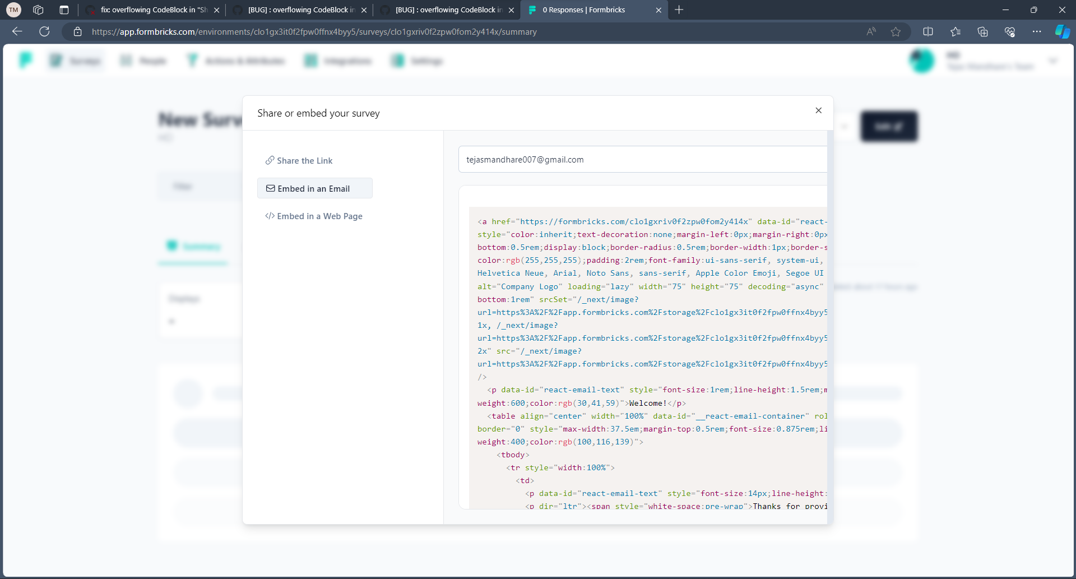Click the Settings icon in the navigation bar
Viewport: 1076px width, 579px height.
(398, 60)
